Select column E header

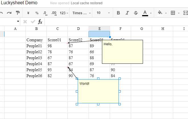coord(99,29)
